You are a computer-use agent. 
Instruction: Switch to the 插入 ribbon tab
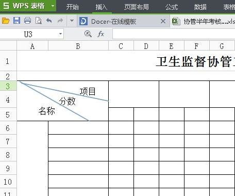tap(102, 7)
